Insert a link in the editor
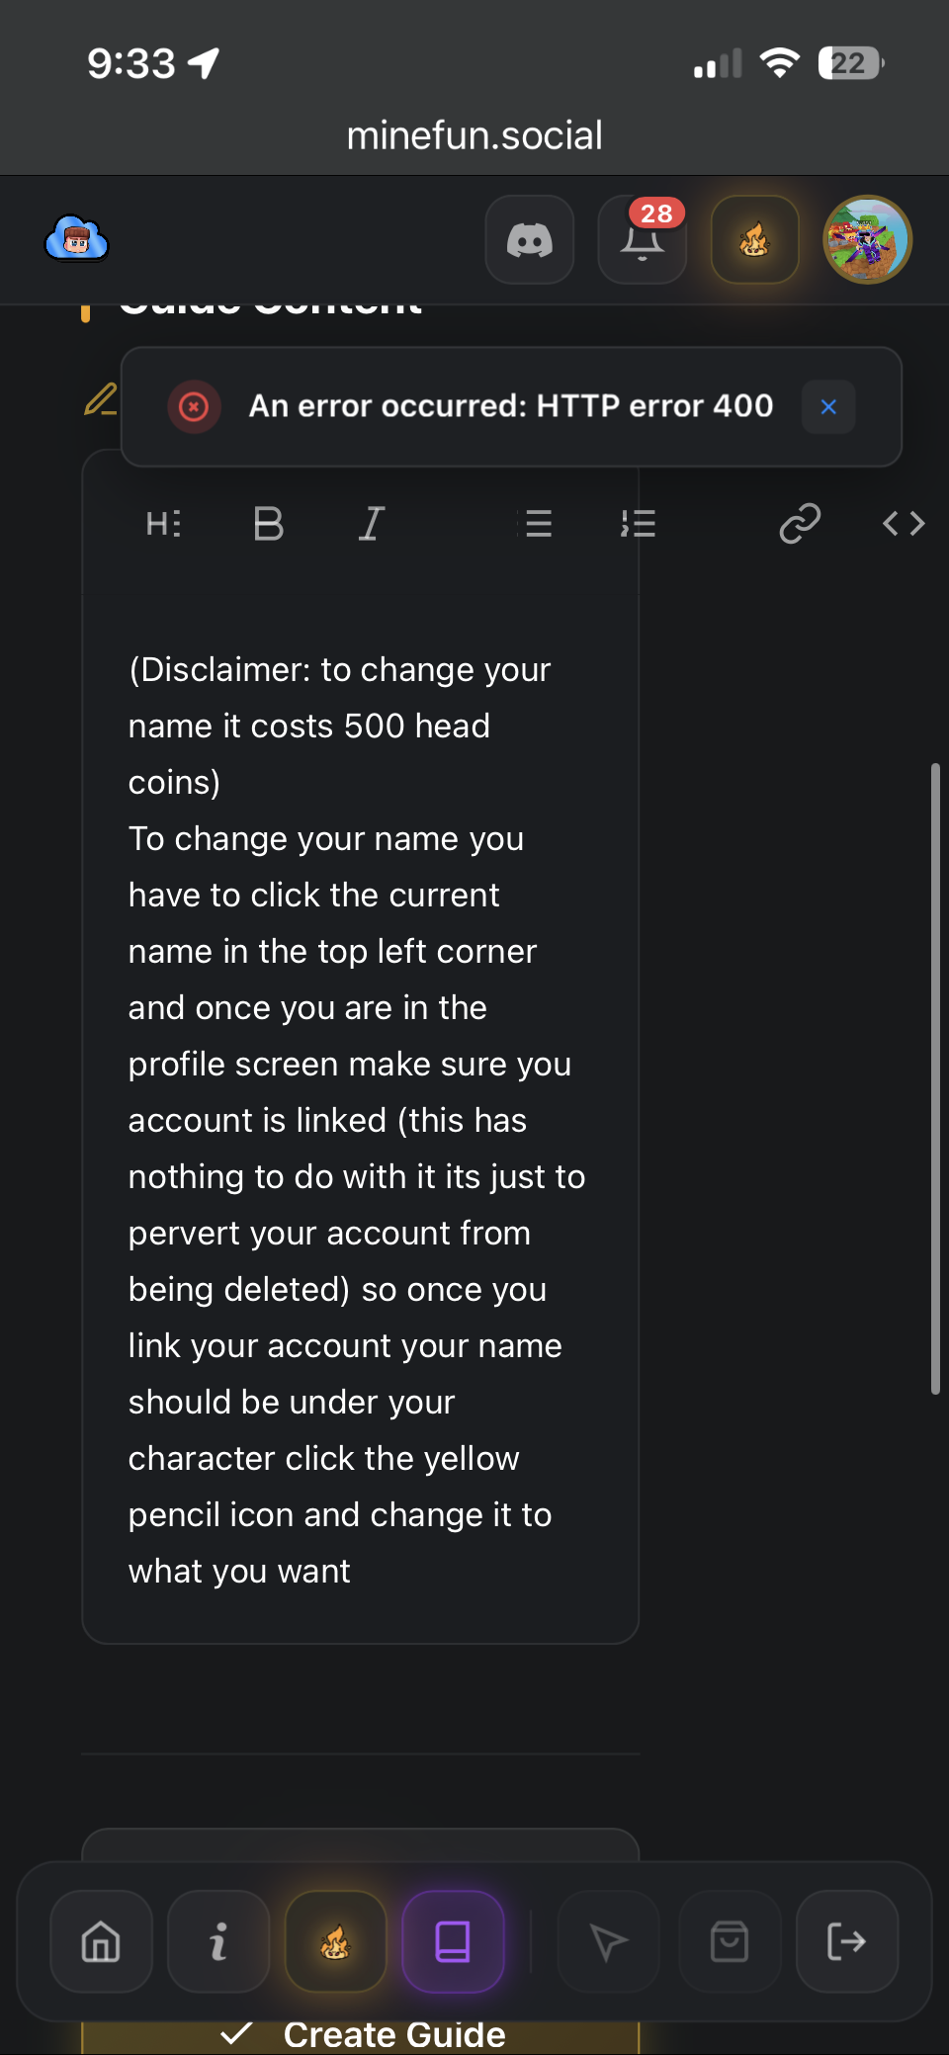949x2055 pixels. (800, 523)
